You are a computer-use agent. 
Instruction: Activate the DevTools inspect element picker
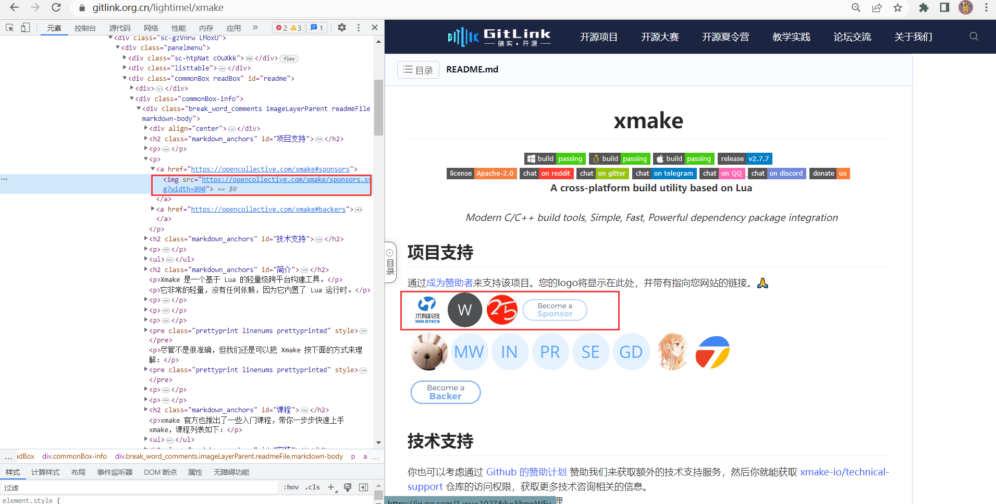(10, 28)
